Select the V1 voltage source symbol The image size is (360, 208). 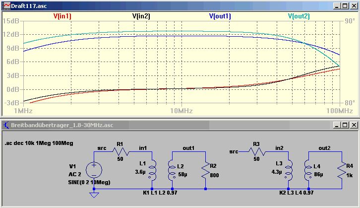pyautogui.click(x=94, y=170)
